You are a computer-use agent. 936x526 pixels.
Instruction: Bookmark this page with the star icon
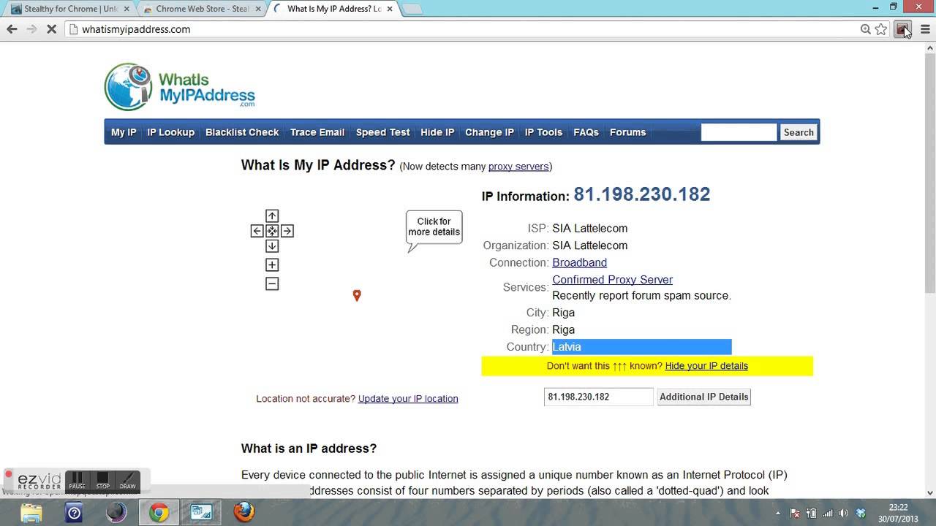(x=881, y=29)
